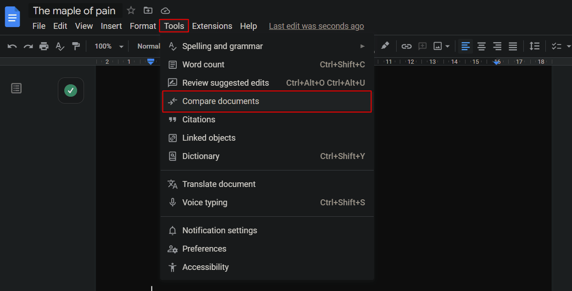Click the Undo toolbar icon
572x291 pixels.
coord(12,46)
